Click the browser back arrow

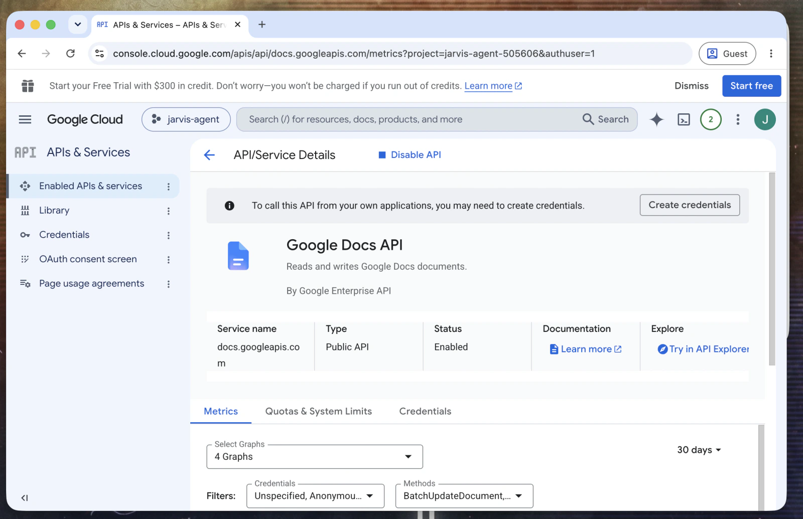(x=22, y=54)
